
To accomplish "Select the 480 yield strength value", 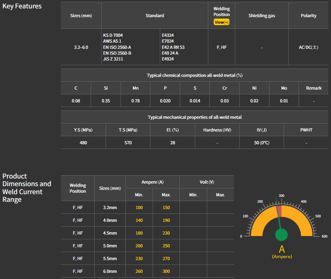I will click(83, 143).
